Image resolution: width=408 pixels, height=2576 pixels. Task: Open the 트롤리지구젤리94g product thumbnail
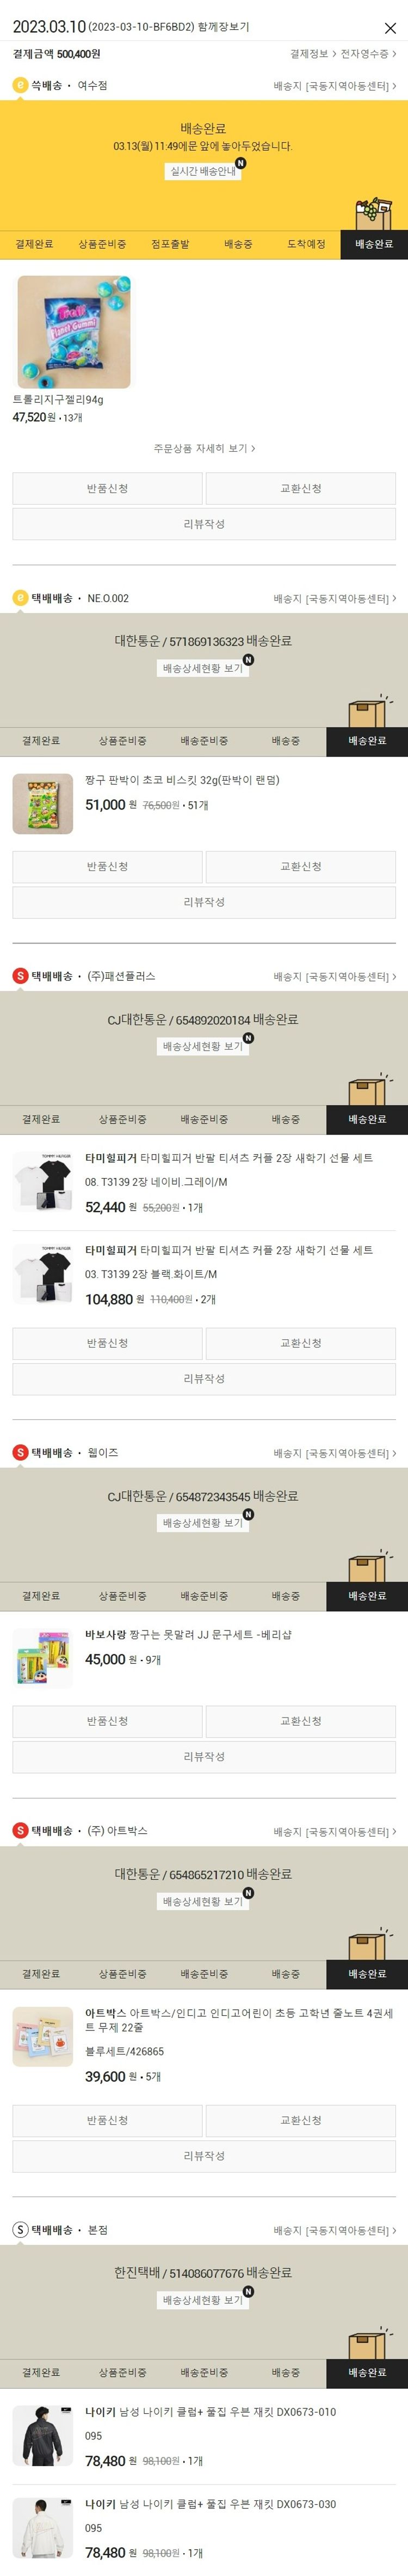point(74,332)
